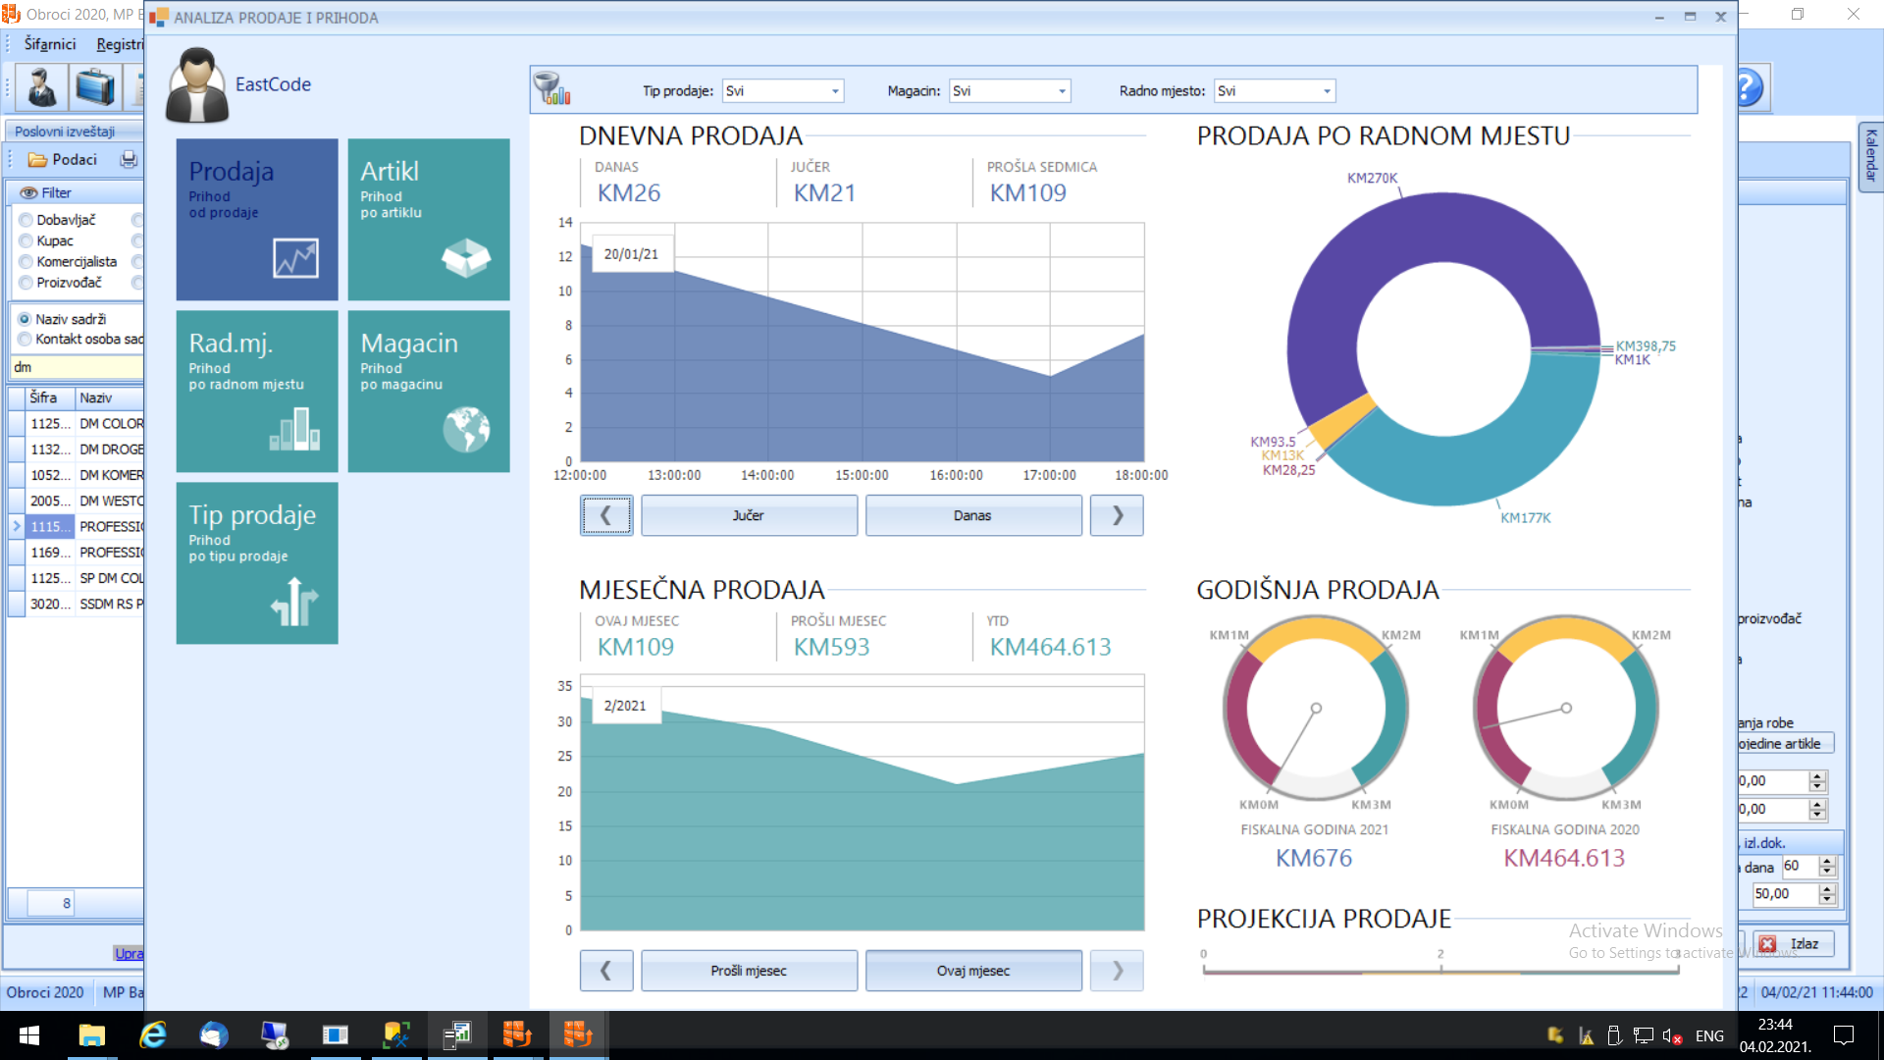Screen dimensions: 1884x1060
Task: Click the projekcija prodaje slider track
Action: point(1440,971)
